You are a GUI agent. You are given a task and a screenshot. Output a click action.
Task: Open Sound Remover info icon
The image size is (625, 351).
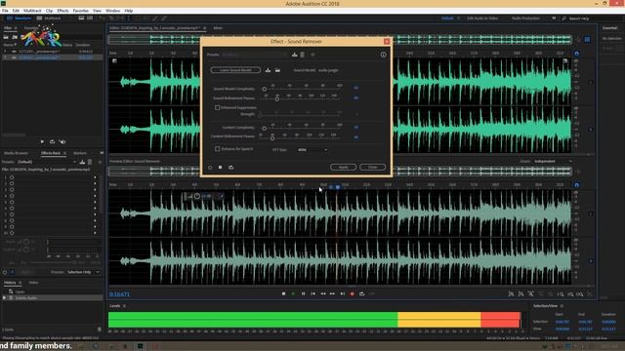(x=383, y=55)
